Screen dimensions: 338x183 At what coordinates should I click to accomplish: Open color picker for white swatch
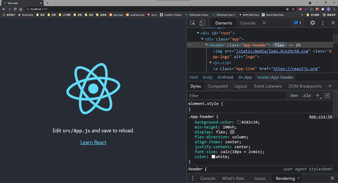[213, 157]
